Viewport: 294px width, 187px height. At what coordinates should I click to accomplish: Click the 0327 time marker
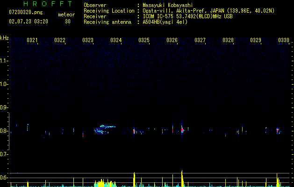click(200, 40)
